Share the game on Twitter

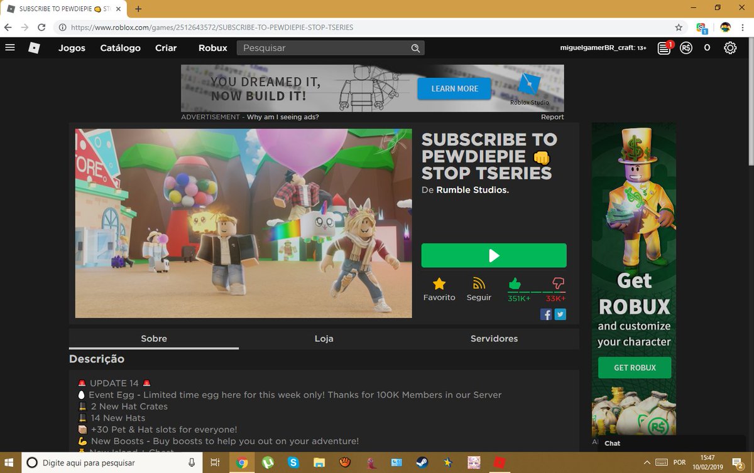[x=560, y=314]
